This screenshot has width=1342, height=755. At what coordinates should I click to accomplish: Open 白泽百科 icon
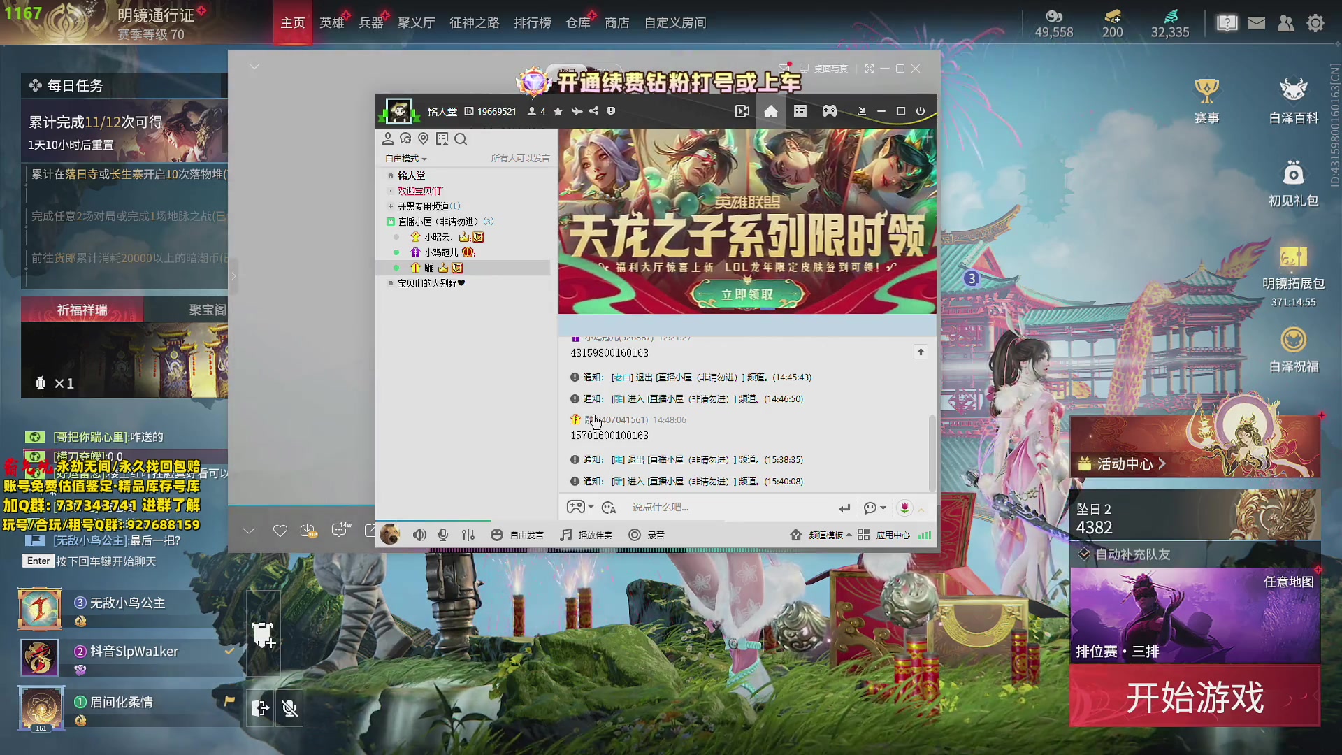1294,101
